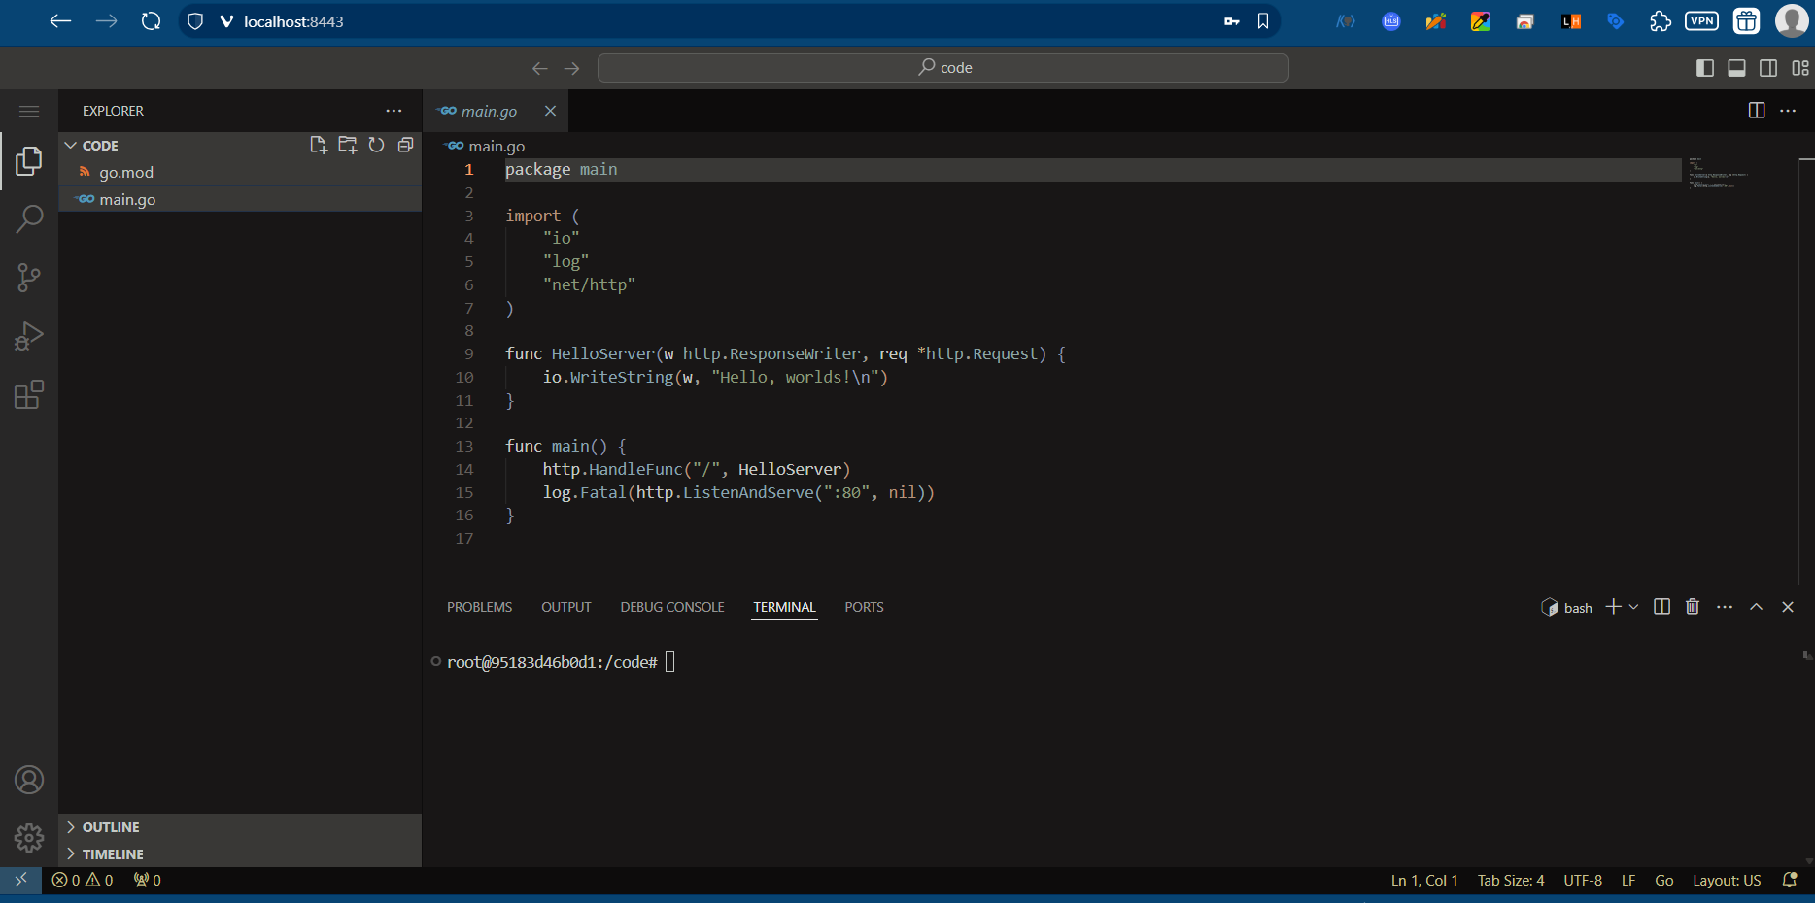
Task: Switch to the DEBUG CONSOLE tab
Action: click(x=672, y=607)
